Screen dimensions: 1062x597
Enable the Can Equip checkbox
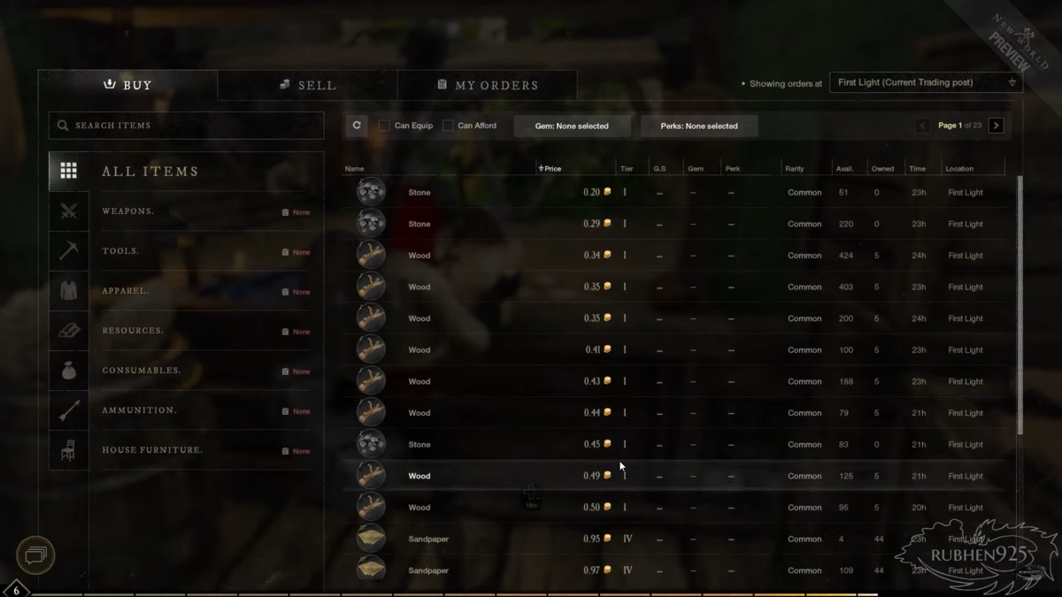[x=384, y=126]
